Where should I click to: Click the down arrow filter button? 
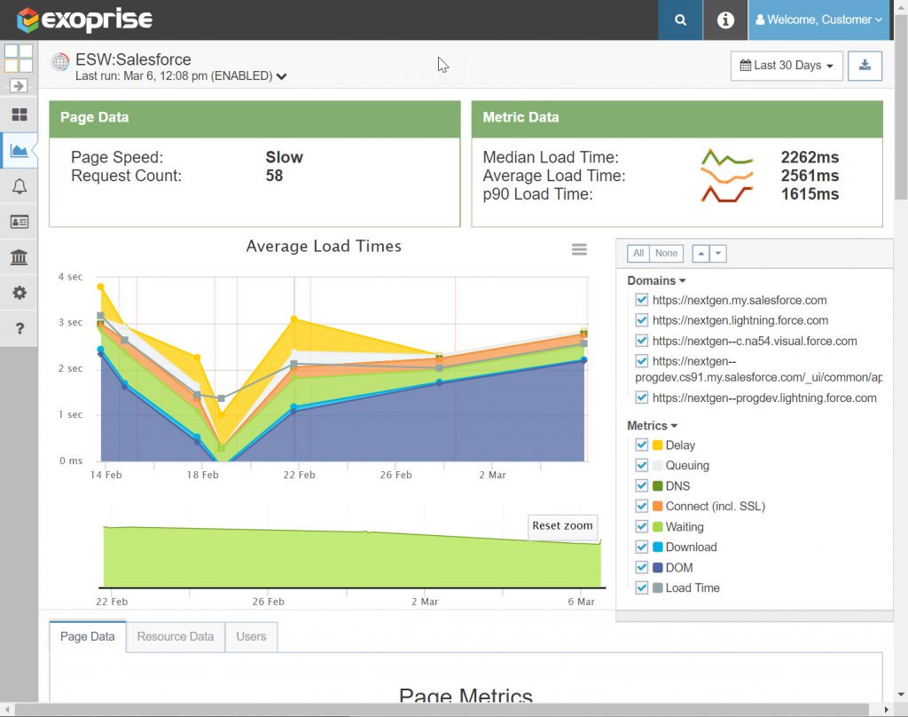[x=718, y=253]
